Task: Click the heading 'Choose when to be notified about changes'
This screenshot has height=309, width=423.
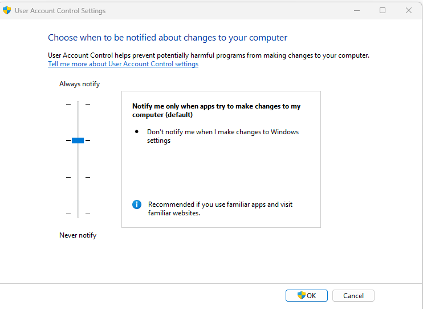Action: (168, 38)
